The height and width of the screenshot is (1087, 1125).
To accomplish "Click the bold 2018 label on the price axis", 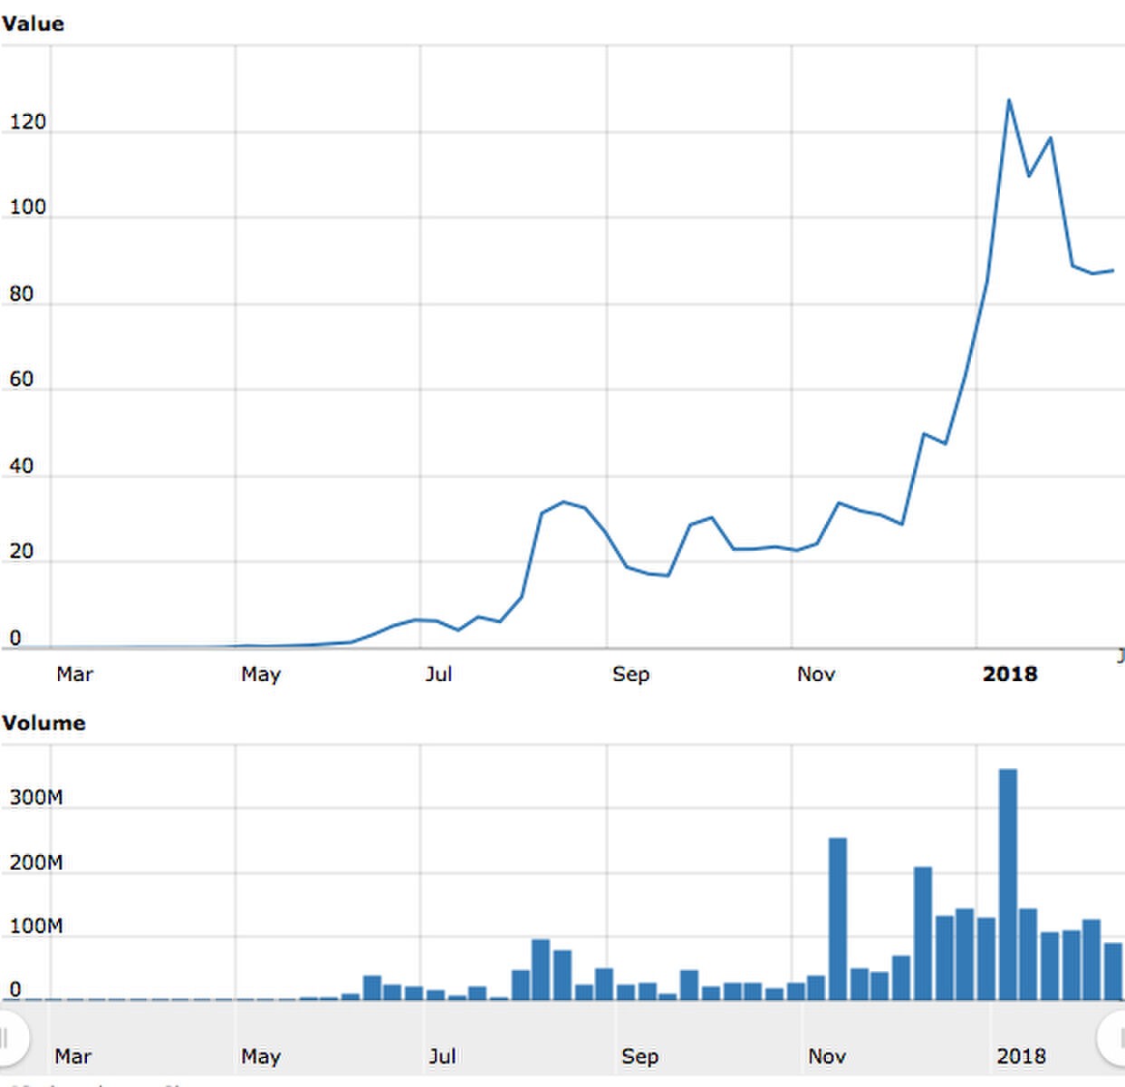I will coord(1011,674).
